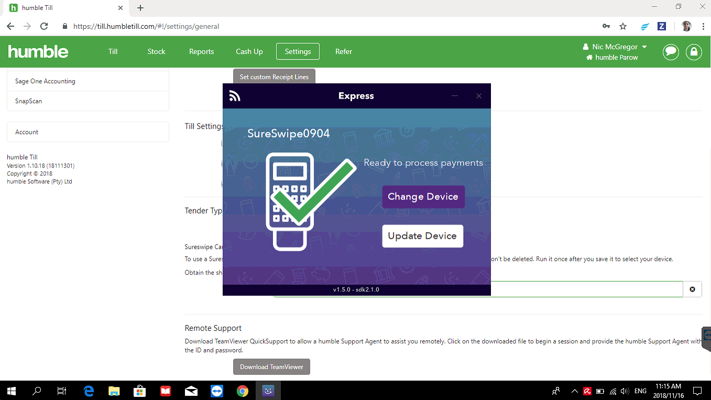The image size is (711, 400).
Task: Open File Explorer from the taskbar
Action: pyautogui.click(x=114, y=391)
